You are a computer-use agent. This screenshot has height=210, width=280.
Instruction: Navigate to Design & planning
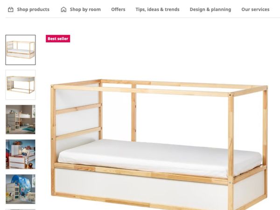(210, 9)
